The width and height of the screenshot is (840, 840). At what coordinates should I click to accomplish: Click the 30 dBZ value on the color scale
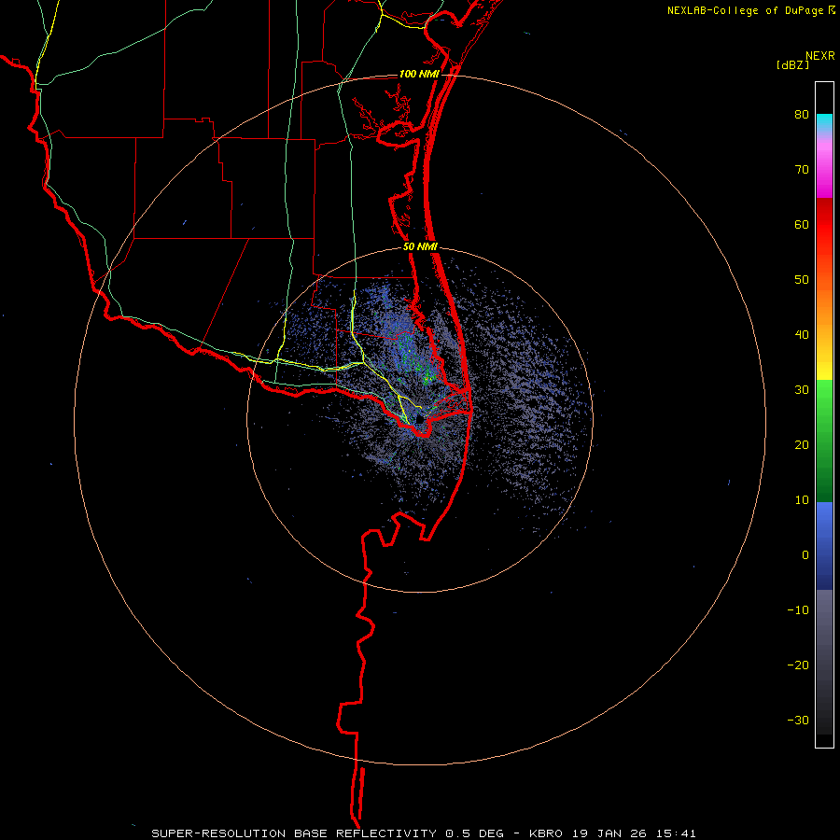tap(802, 390)
